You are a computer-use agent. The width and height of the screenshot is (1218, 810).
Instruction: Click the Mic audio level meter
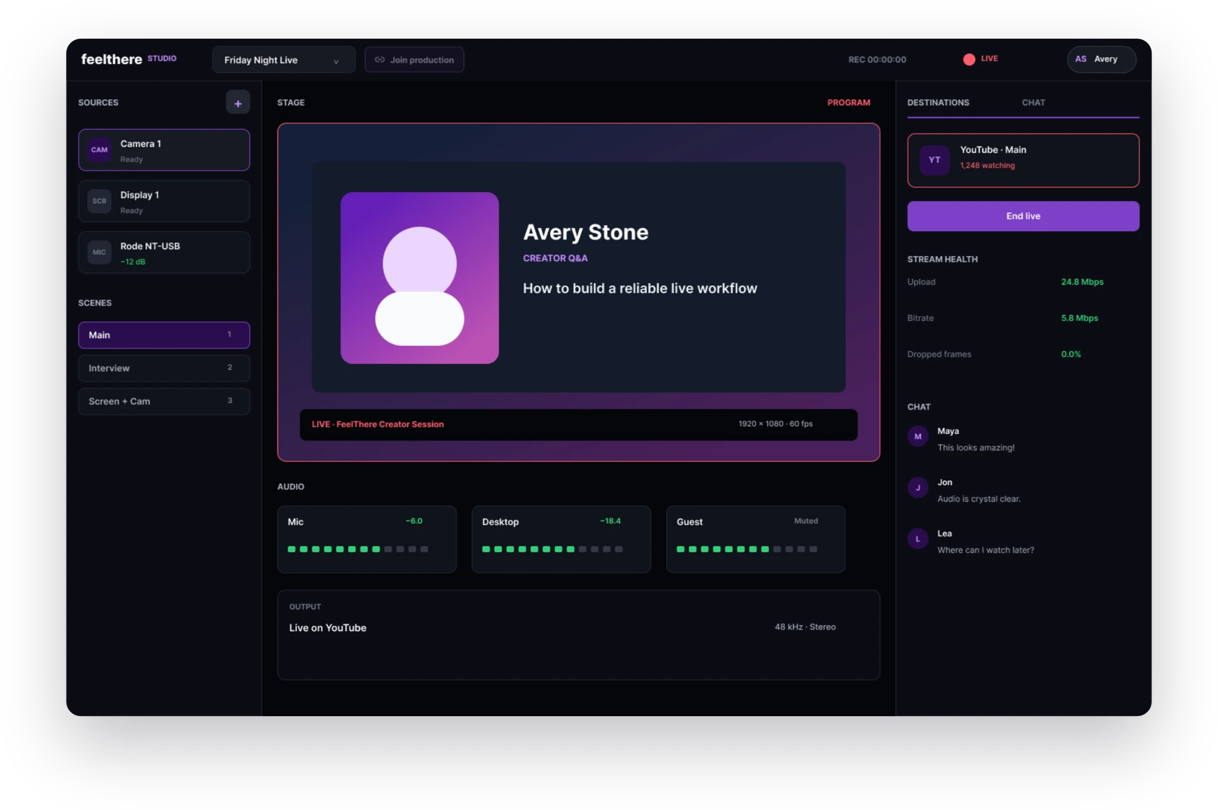pos(358,549)
